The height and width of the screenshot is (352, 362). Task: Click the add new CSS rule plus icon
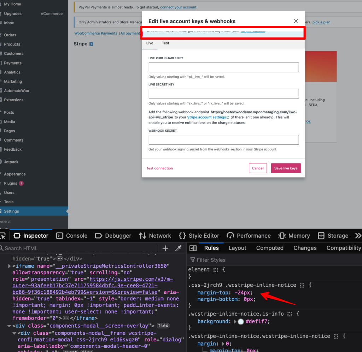click(165, 248)
